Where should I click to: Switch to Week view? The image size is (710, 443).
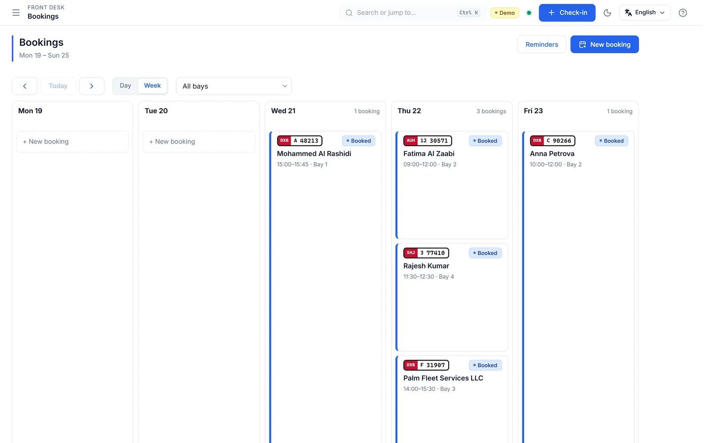(x=152, y=85)
